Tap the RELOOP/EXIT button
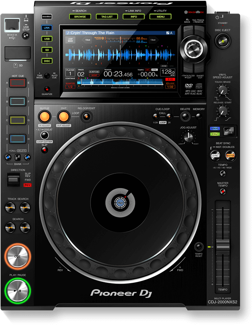The height and width of the screenshot is (325, 252). click(87, 117)
